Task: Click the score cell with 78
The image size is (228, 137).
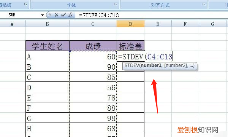Action: 93,97
